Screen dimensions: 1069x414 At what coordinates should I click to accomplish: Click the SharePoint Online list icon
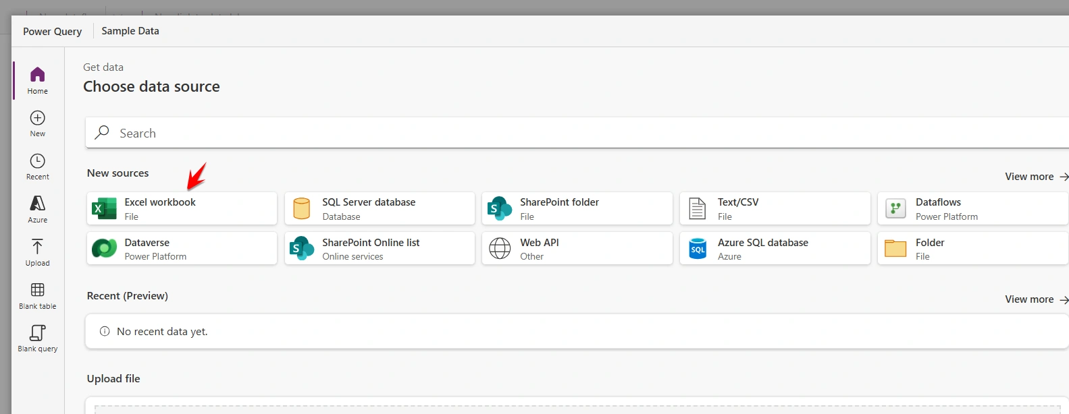pyautogui.click(x=302, y=249)
